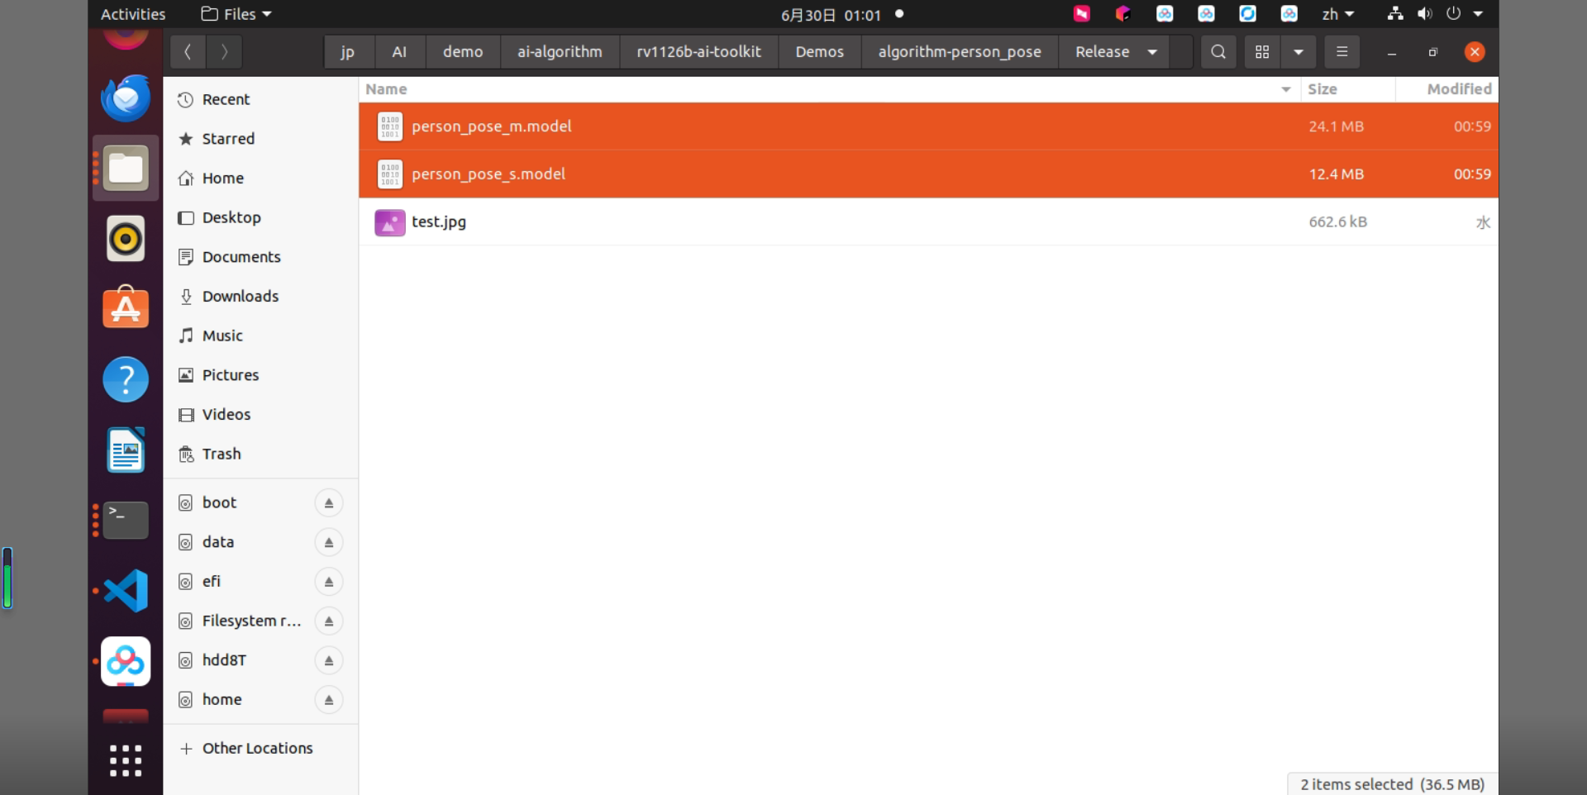Navigate to the Demos breadcrumb
The width and height of the screenshot is (1587, 795).
819,52
